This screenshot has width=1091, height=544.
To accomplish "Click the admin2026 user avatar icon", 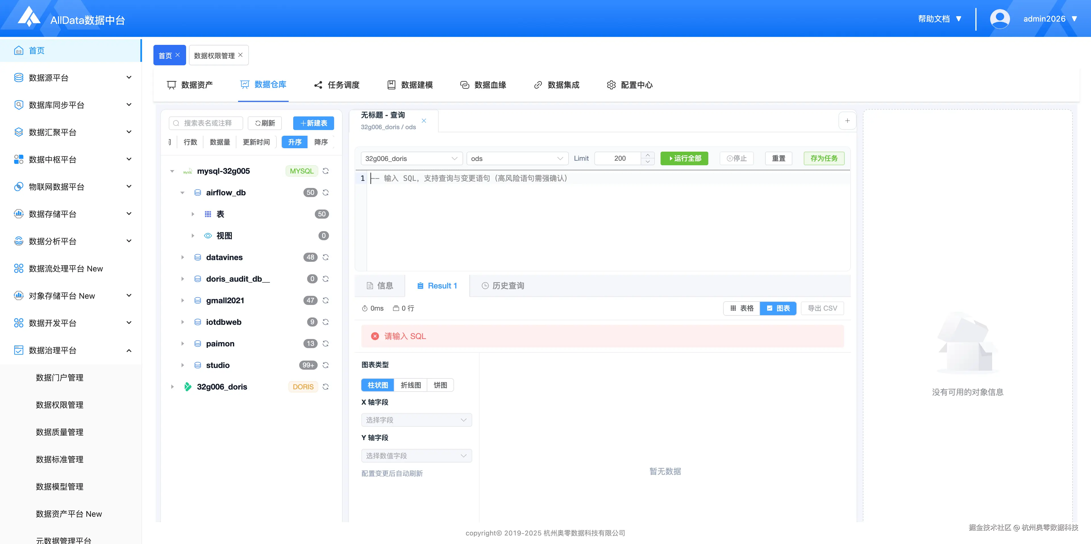I will (1000, 19).
